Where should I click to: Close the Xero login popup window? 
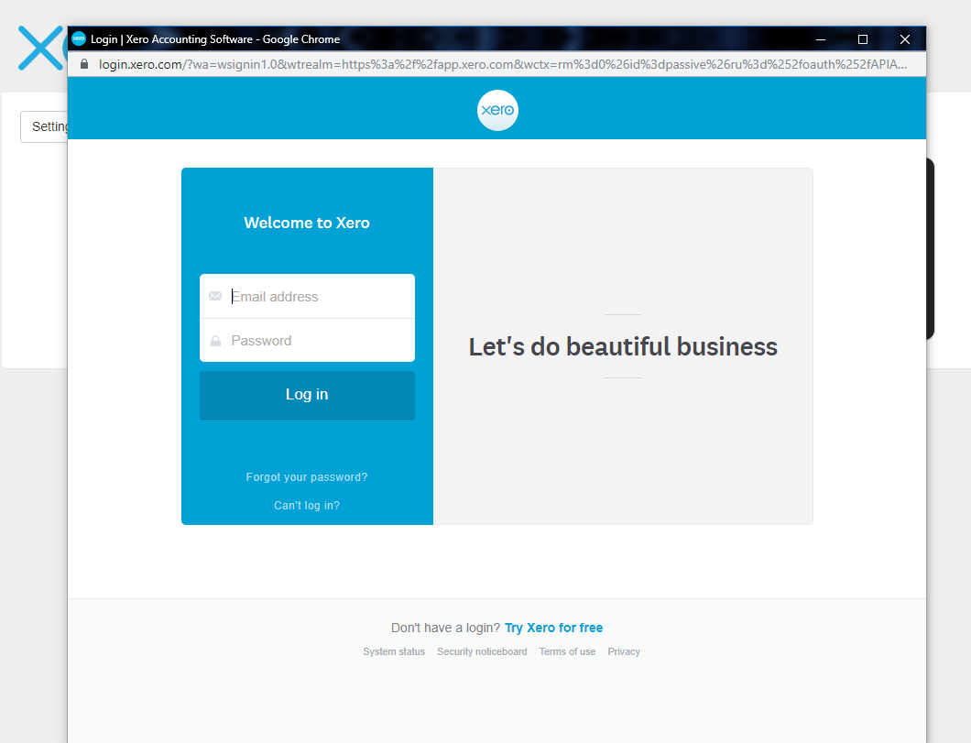click(905, 39)
